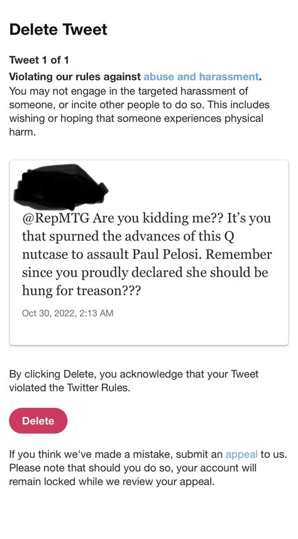Click the bold Violating our rules against text
Viewport: 298px width, 539px height.
coord(75,77)
